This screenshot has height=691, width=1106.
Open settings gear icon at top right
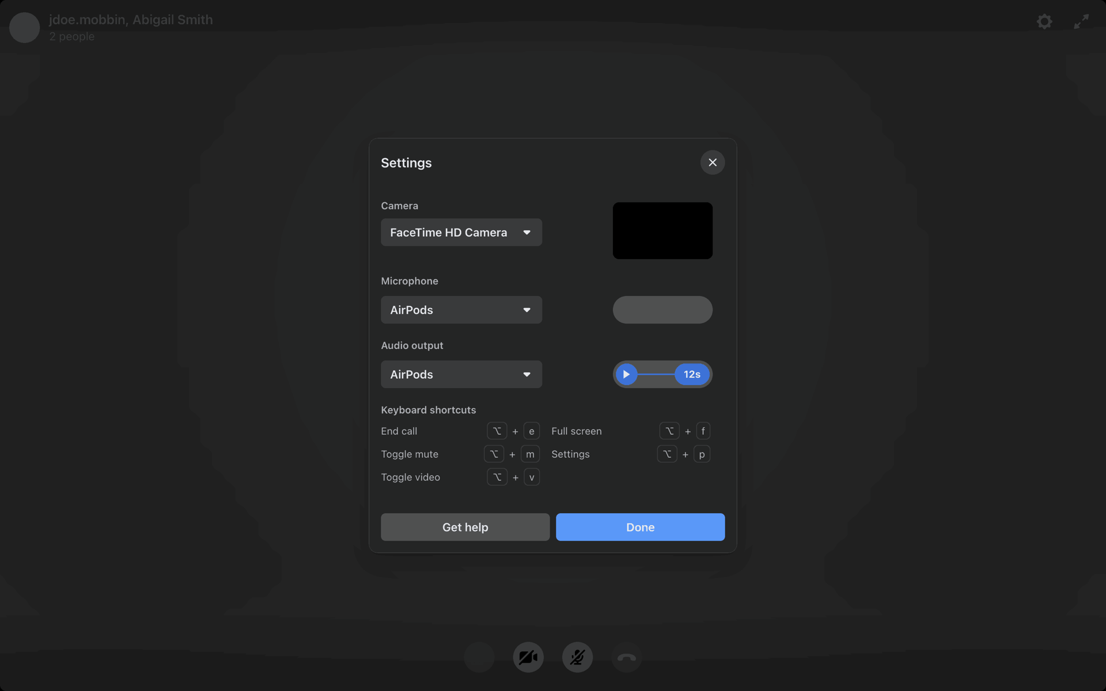[1044, 22]
